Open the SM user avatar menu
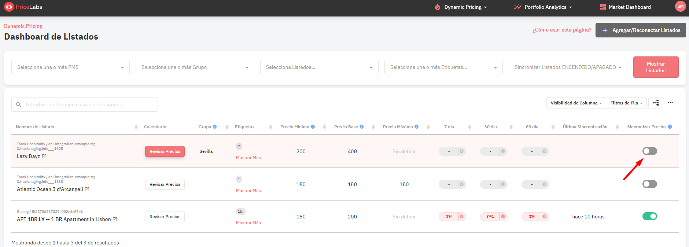The width and height of the screenshot is (689, 247). (680, 7)
